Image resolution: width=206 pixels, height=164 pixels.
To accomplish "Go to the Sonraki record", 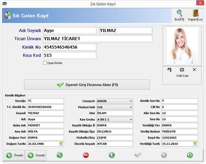I will pyautogui.click(x=36, y=155).
